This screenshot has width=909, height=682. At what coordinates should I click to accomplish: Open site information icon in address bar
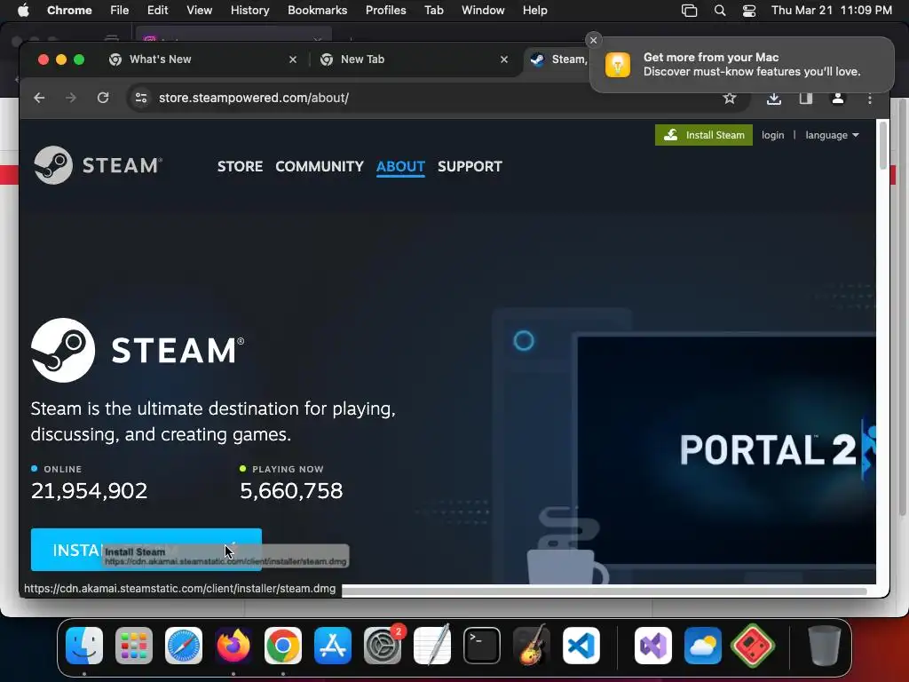pyautogui.click(x=141, y=98)
